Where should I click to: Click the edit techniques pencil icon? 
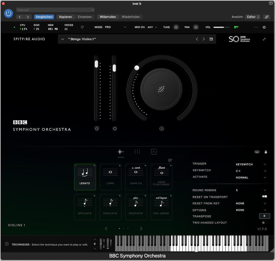pyautogui.click(x=170, y=160)
